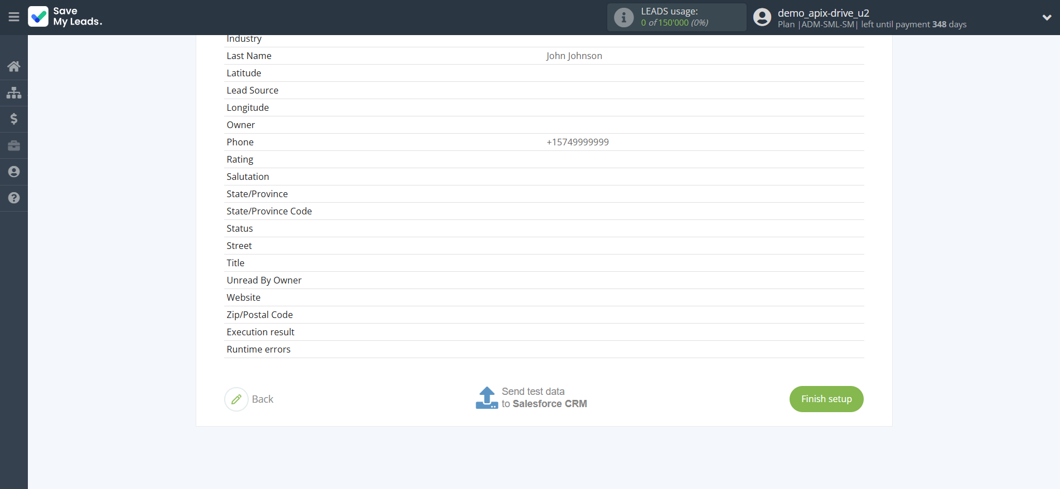The image size is (1060, 489).
Task: Open the profile icon in sidebar
Action: 14,172
